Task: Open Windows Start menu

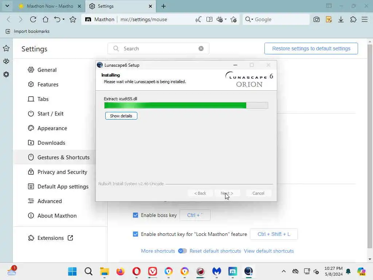Action: click(72, 271)
